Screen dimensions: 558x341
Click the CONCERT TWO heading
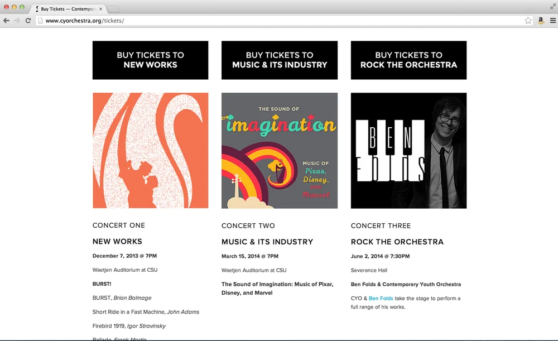(248, 225)
